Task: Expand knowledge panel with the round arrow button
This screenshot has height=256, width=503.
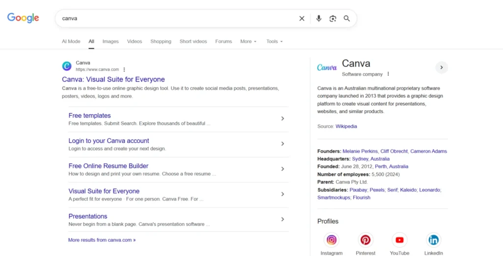Action: (x=442, y=67)
